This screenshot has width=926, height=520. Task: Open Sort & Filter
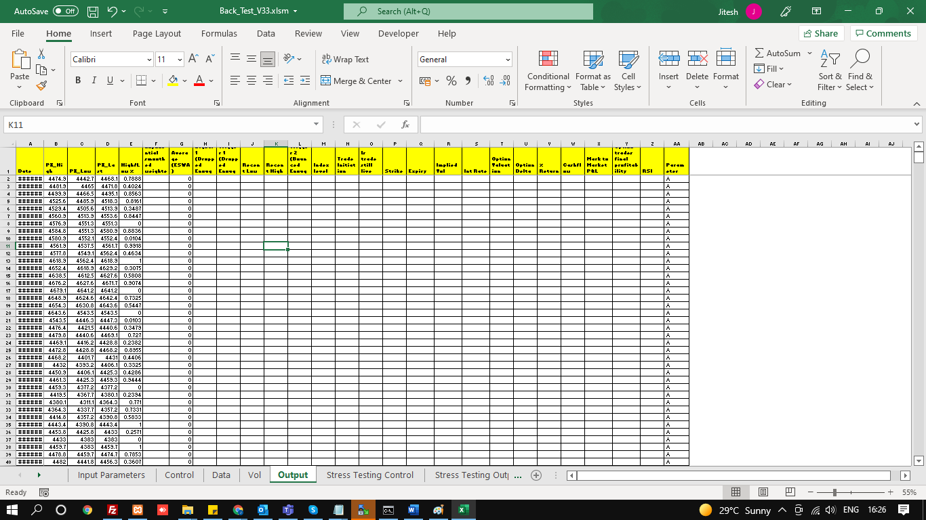point(829,70)
